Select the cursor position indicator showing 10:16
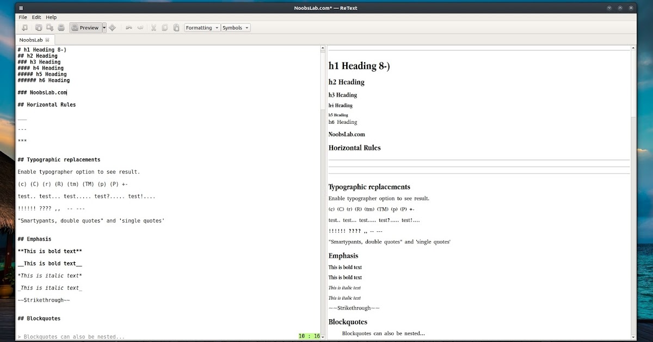The height and width of the screenshot is (342, 653). point(308,336)
